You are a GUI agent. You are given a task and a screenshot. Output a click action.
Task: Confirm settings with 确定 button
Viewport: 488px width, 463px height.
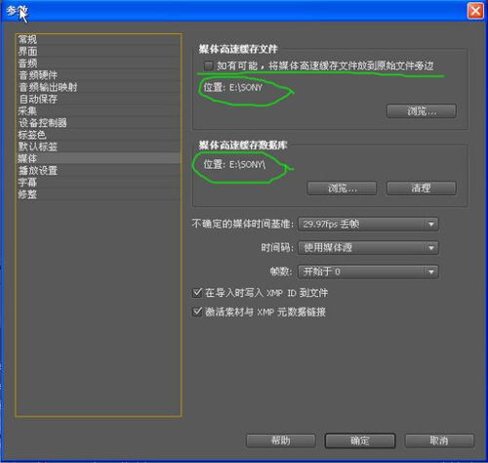(360, 441)
